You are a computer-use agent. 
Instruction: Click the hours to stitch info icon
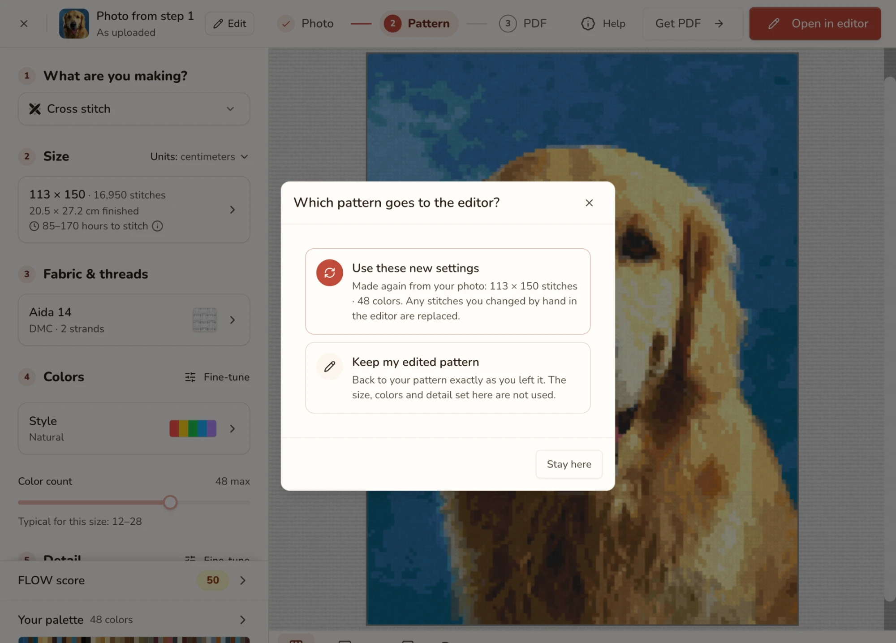click(157, 226)
